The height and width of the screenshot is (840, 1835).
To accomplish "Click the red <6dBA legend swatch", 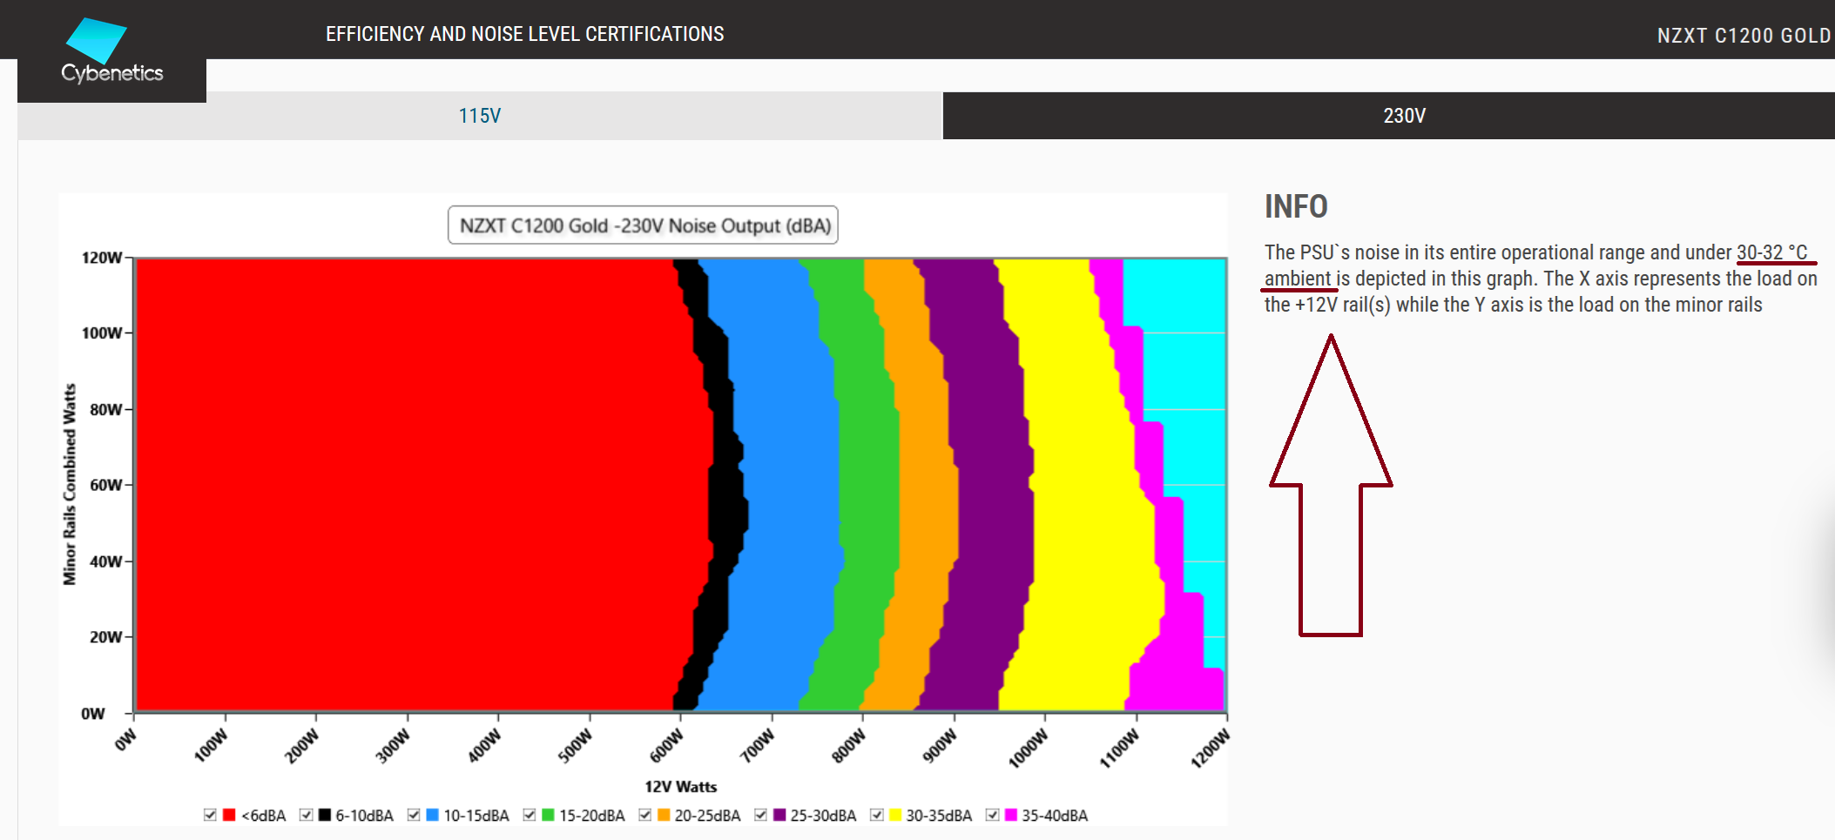I will tap(229, 815).
